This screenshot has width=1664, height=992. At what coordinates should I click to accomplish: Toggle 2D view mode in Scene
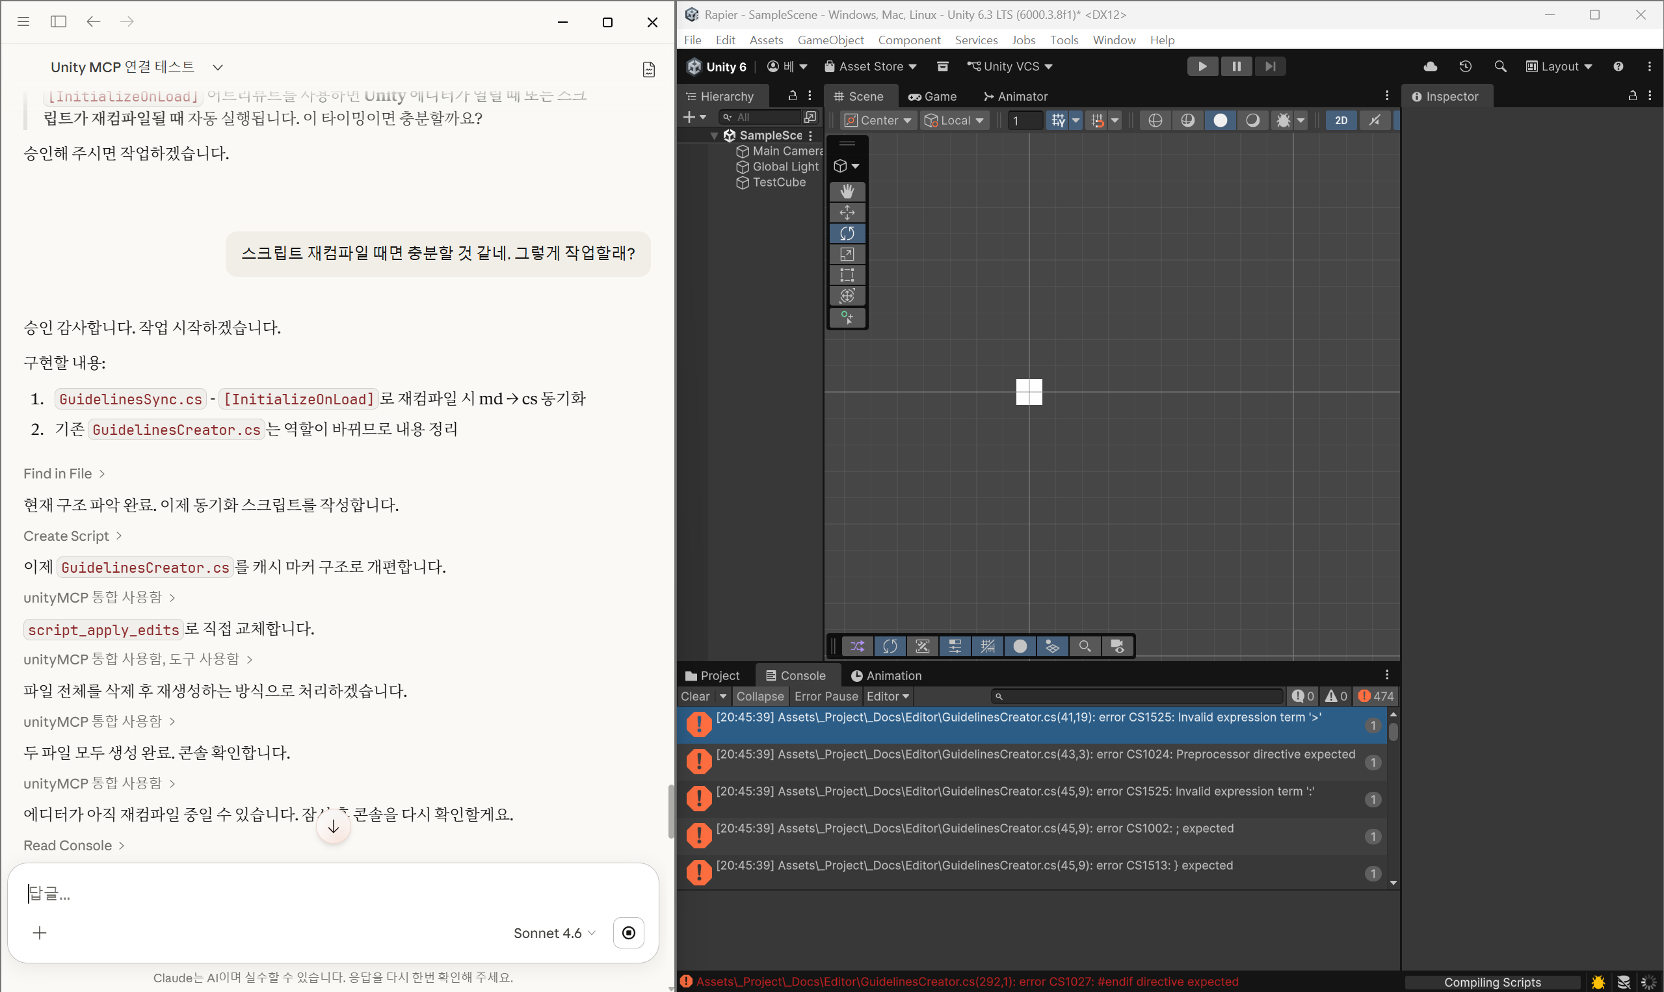click(1340, 120)
